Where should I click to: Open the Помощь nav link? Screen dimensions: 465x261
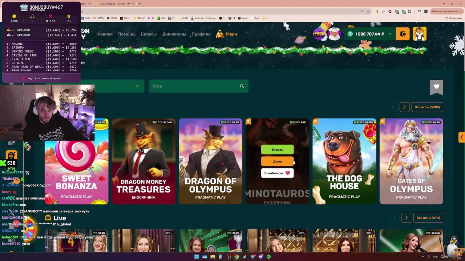[x=127, y=34]
